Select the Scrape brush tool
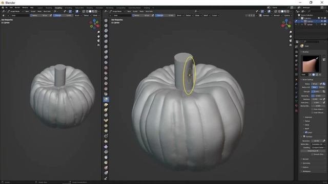The height and width of the screenshot is (184, 328). point(106,83)
